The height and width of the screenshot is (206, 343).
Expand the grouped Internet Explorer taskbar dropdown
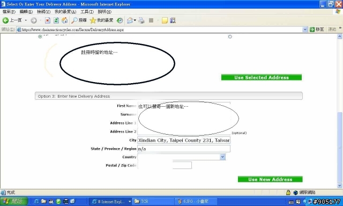tap(130, 201)
